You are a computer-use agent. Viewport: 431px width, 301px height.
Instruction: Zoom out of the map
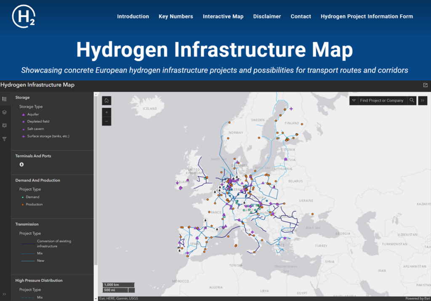106,121
